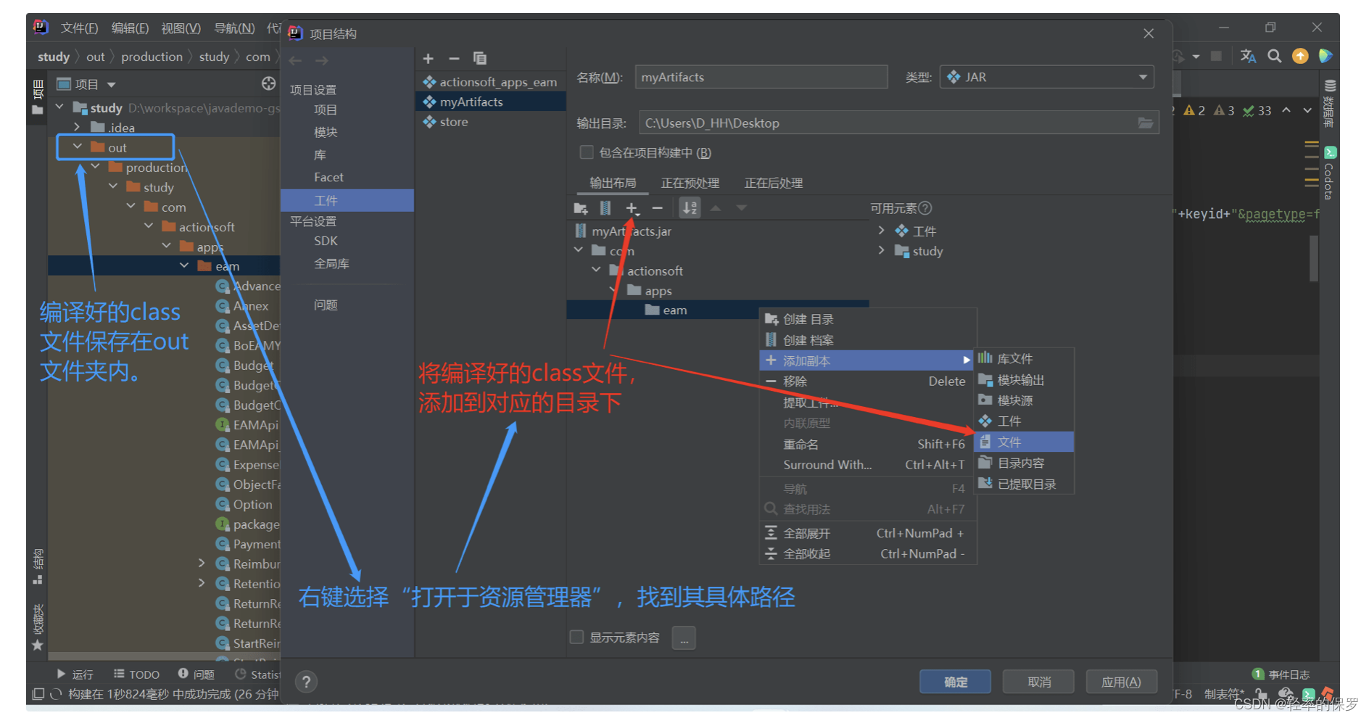Open the Codota side panel
1369x718 pixels.
[1329, 173]
